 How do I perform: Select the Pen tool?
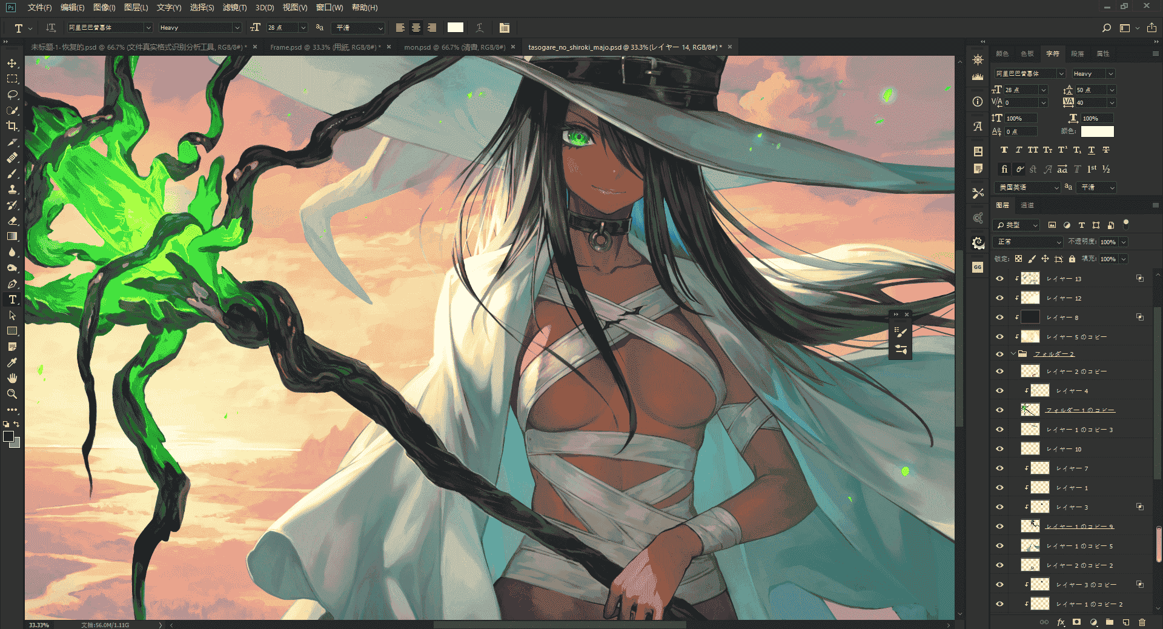pos(12,284)
